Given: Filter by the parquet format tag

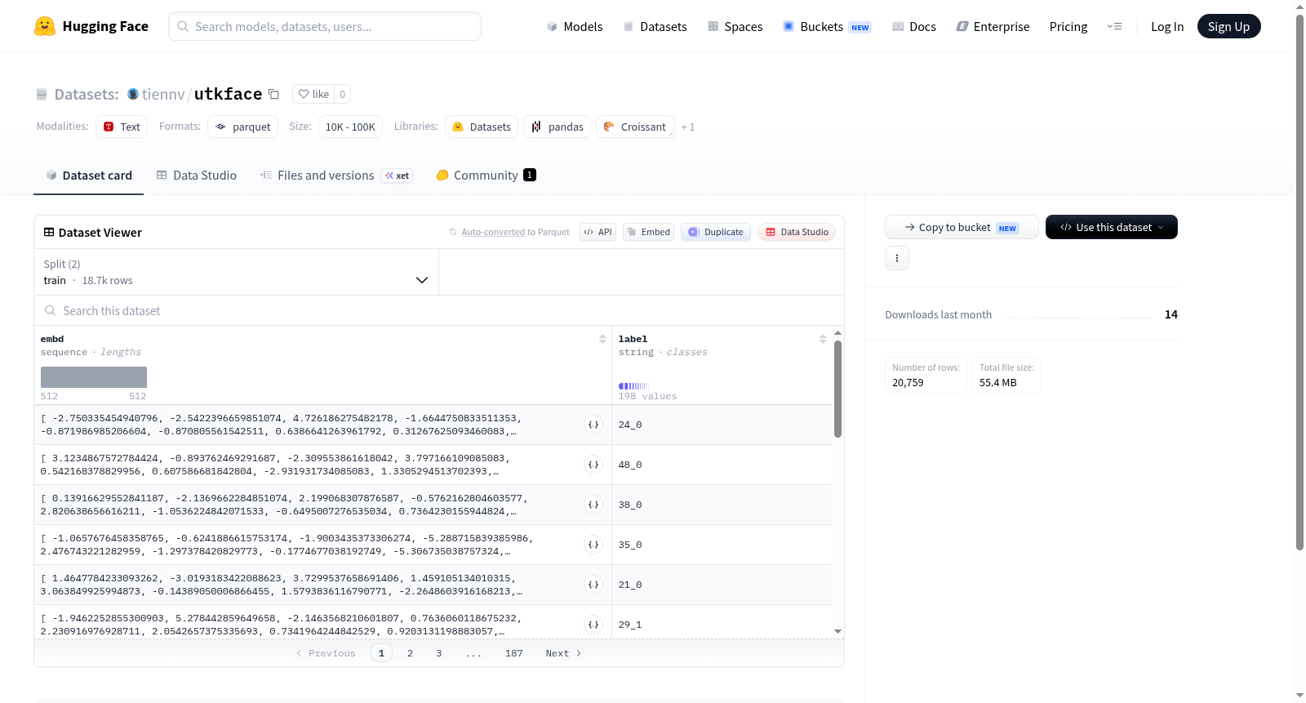Looking at the screenshot, I should [x=243, y=127].
